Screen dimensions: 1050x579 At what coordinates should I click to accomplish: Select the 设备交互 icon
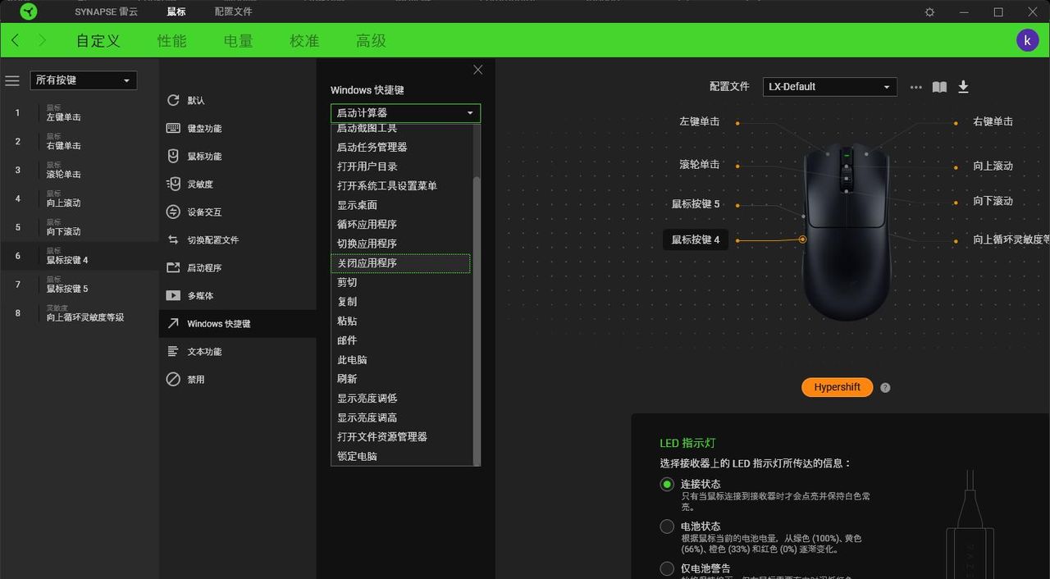(x=173, y=212)
